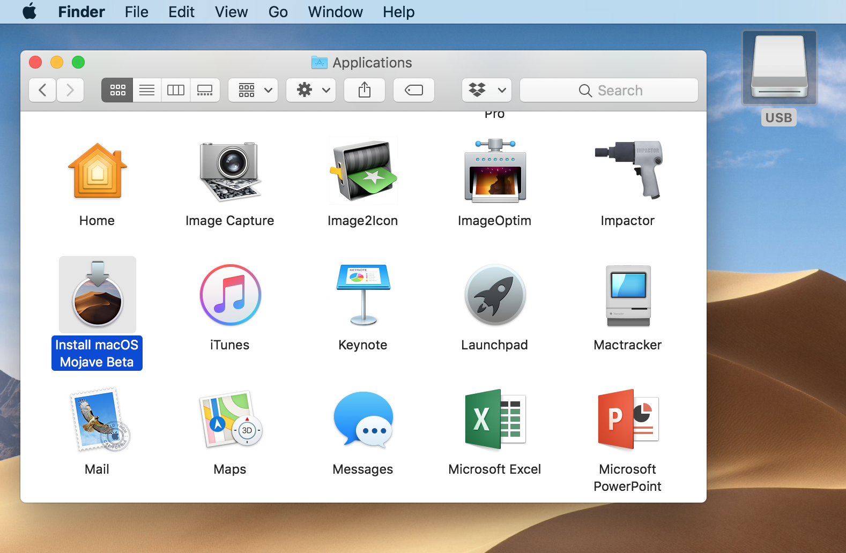
Task: Click the Mail name label
Action: click(x=97, y=469)
